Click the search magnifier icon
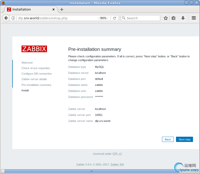 coord(123,18)
